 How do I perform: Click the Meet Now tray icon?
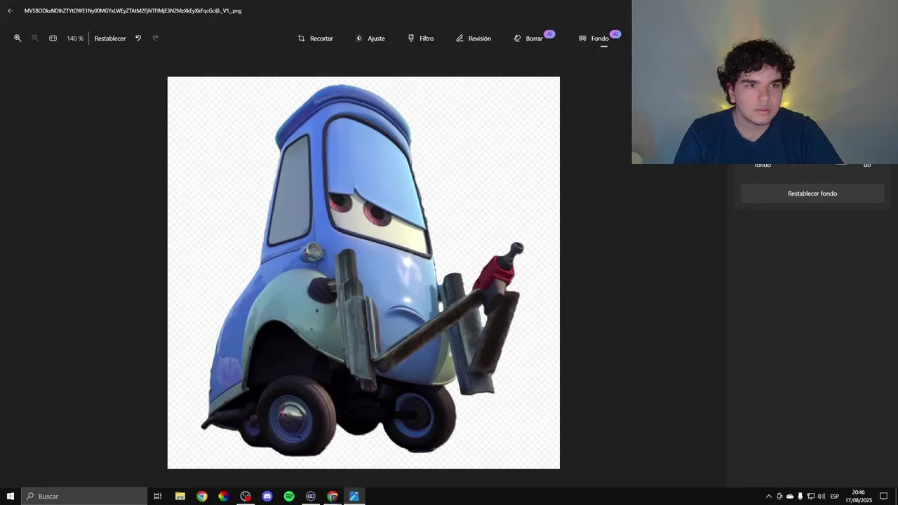pyautogui.click(x=779, y=496)
